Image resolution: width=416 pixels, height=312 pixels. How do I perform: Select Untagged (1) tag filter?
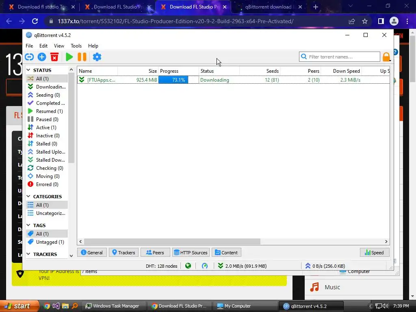(x=47, y=242)
